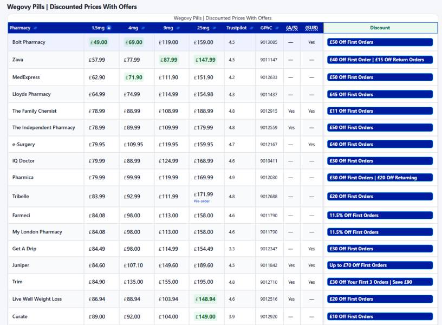Select the Farmeci pharmacy name
The width and height of the screenshot is (442, 325).
pos(21,216)
